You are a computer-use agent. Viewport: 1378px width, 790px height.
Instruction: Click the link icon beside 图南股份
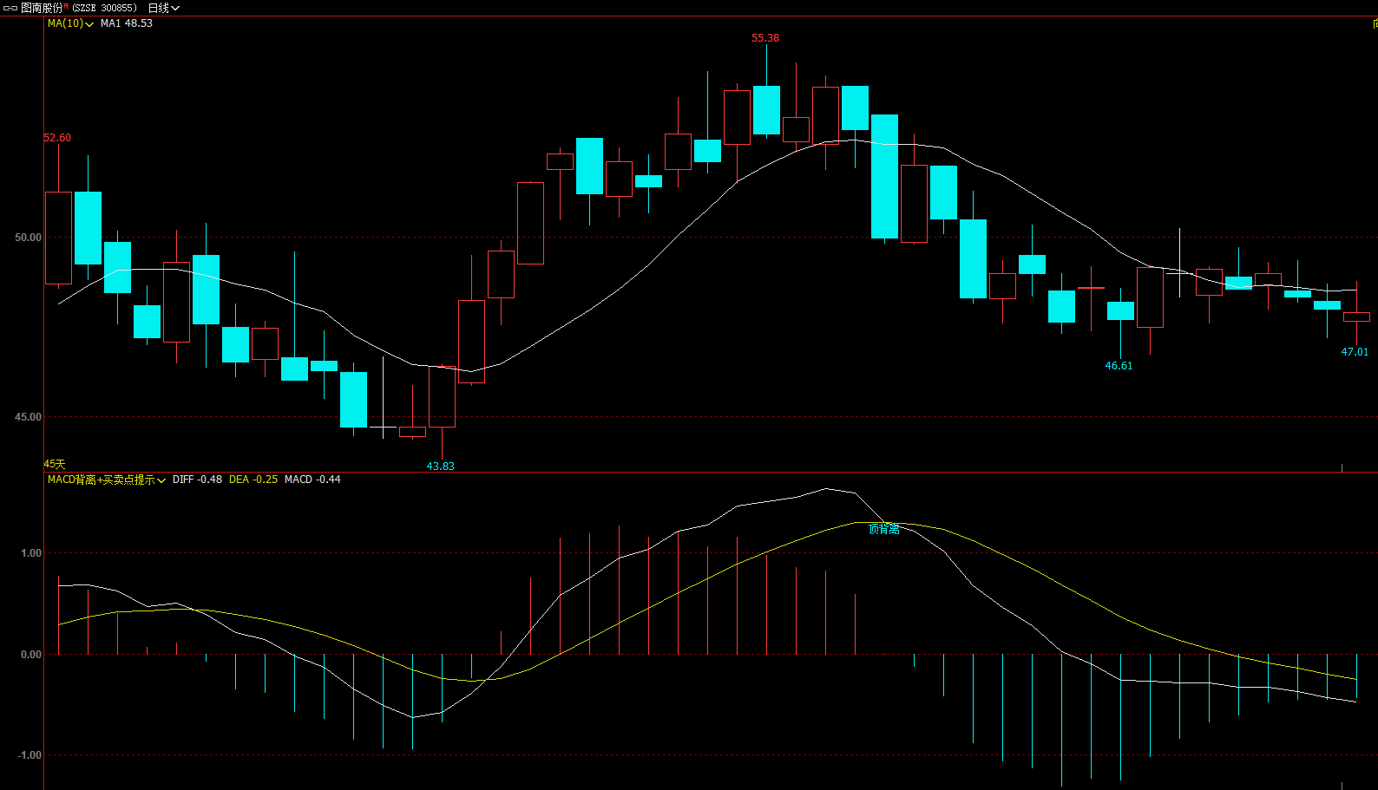(x=10, y=8)
